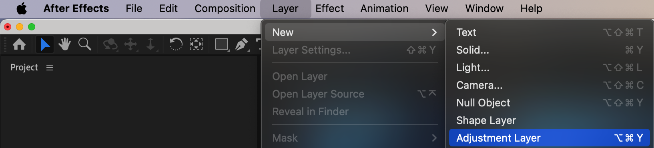Open the Apple menu
The width and height of the screenshot is (654, 148).
pos(22,8)
